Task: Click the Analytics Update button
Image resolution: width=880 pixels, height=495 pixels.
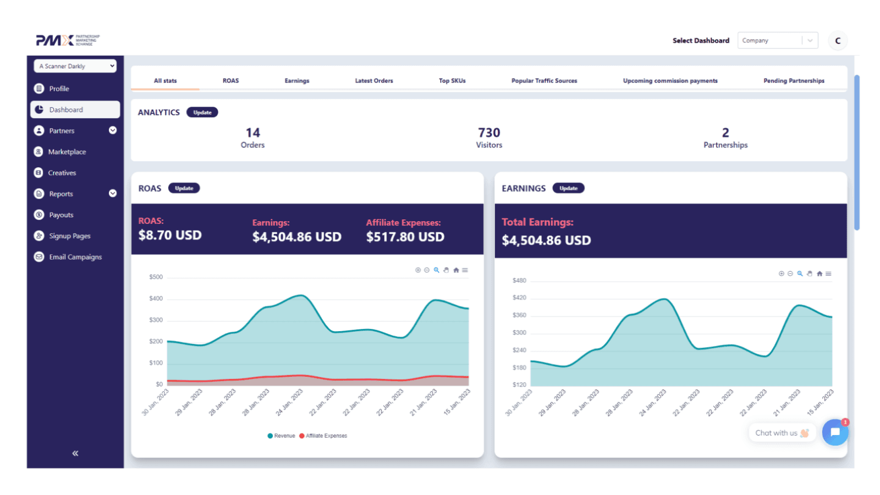Action: tap(202, 112)
